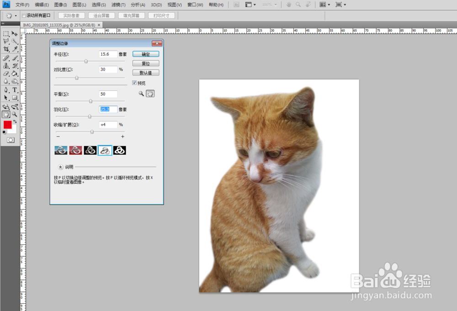Open the 文件(F) menu
Screen dimensions: 457x311
tap(22, 5)
